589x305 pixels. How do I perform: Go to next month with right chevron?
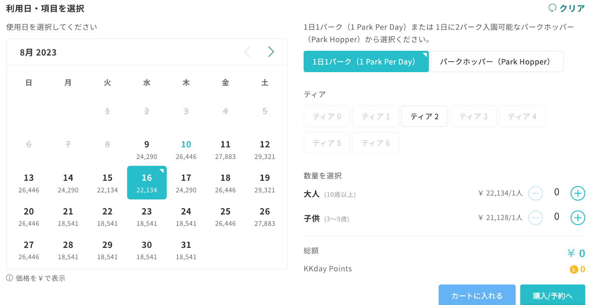pos(271,52)
